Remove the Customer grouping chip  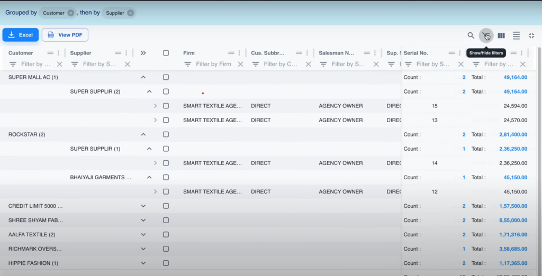pyautogui.click(x=70, y=13)
